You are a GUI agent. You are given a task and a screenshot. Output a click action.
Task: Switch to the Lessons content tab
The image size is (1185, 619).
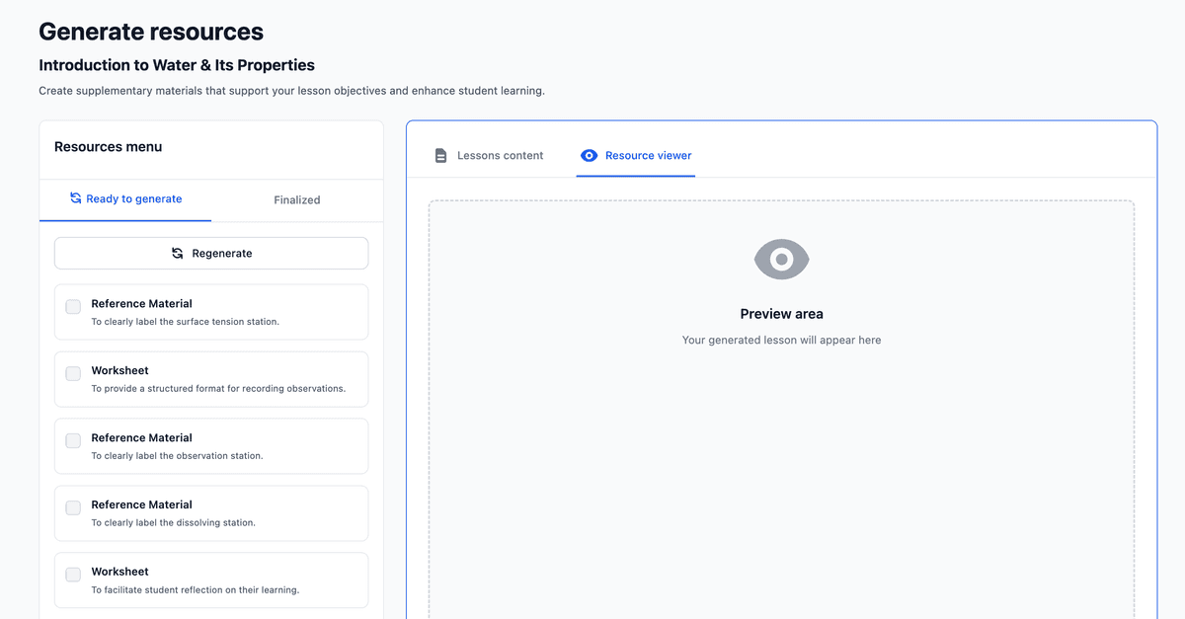click(500, 155)
